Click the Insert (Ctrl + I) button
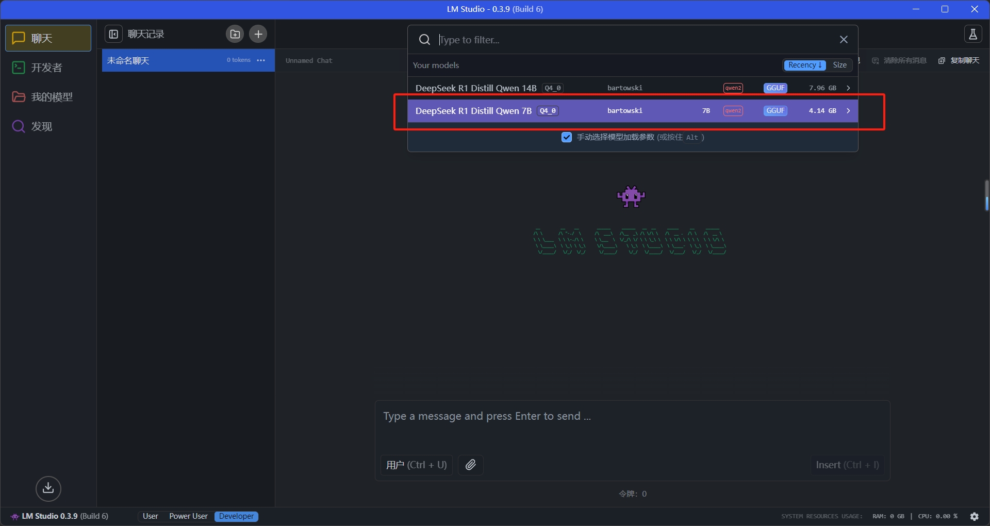Screen dimensions: 990x526 [847, 465]
